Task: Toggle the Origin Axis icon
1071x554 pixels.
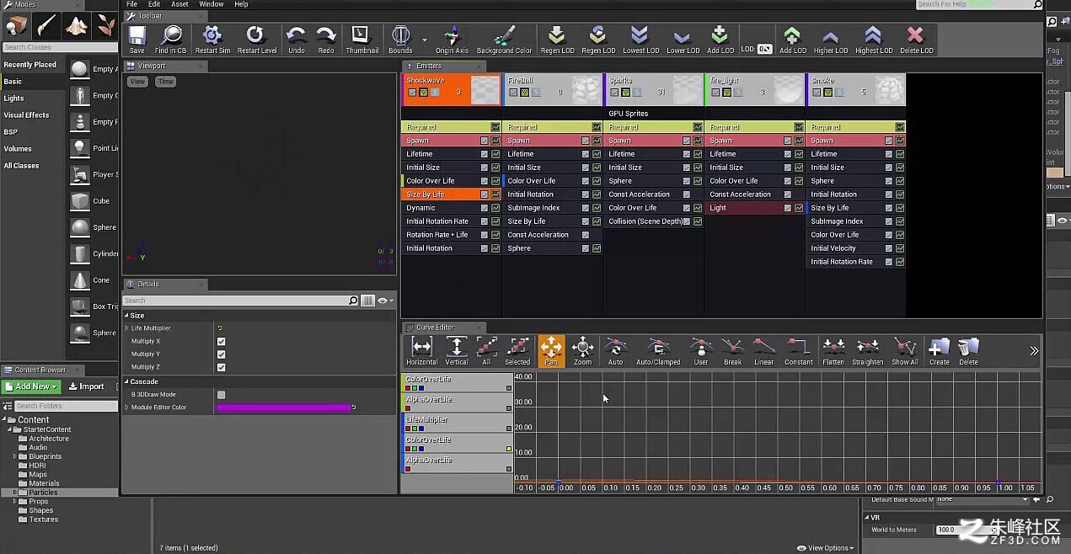Action: tap(452, 40)
